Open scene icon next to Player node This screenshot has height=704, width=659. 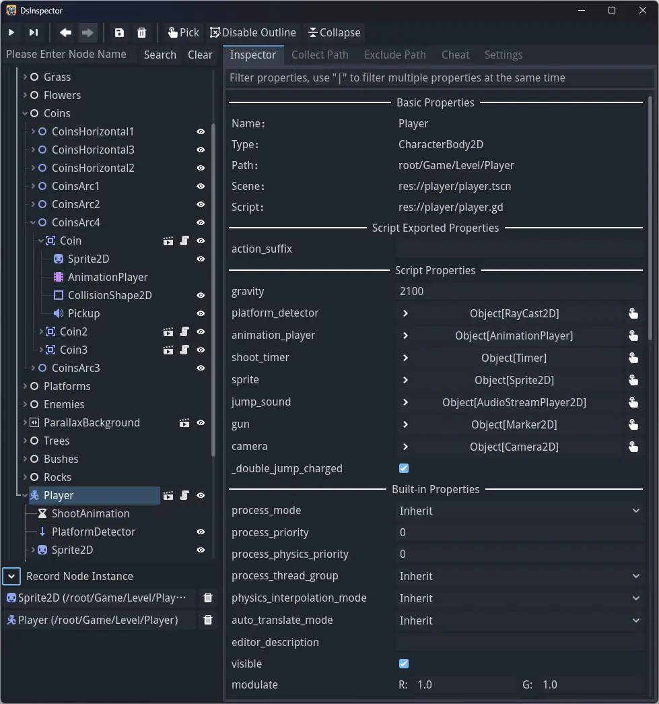168,496
